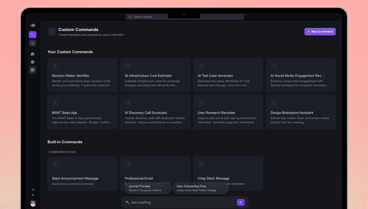Click slash icon on AI Infrastructure Cost Estimator
Image resolution: width=368 pixels, height=209 pixels.
coord(128,66)
